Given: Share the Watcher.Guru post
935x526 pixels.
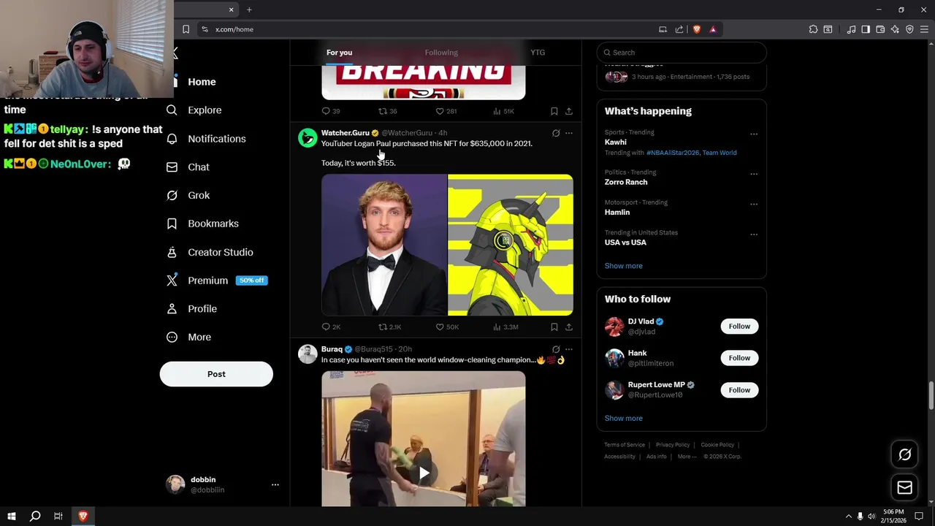Looking at the screenshot, I should 569,327.
